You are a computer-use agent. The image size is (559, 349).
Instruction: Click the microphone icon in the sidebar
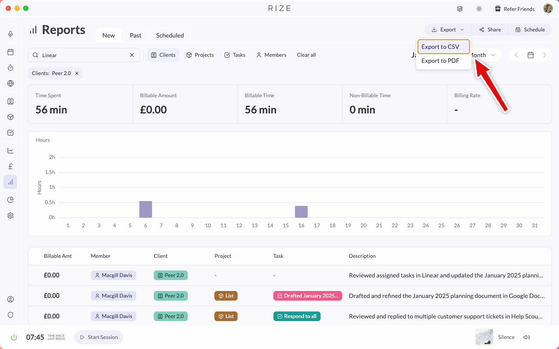pos(10,34)
